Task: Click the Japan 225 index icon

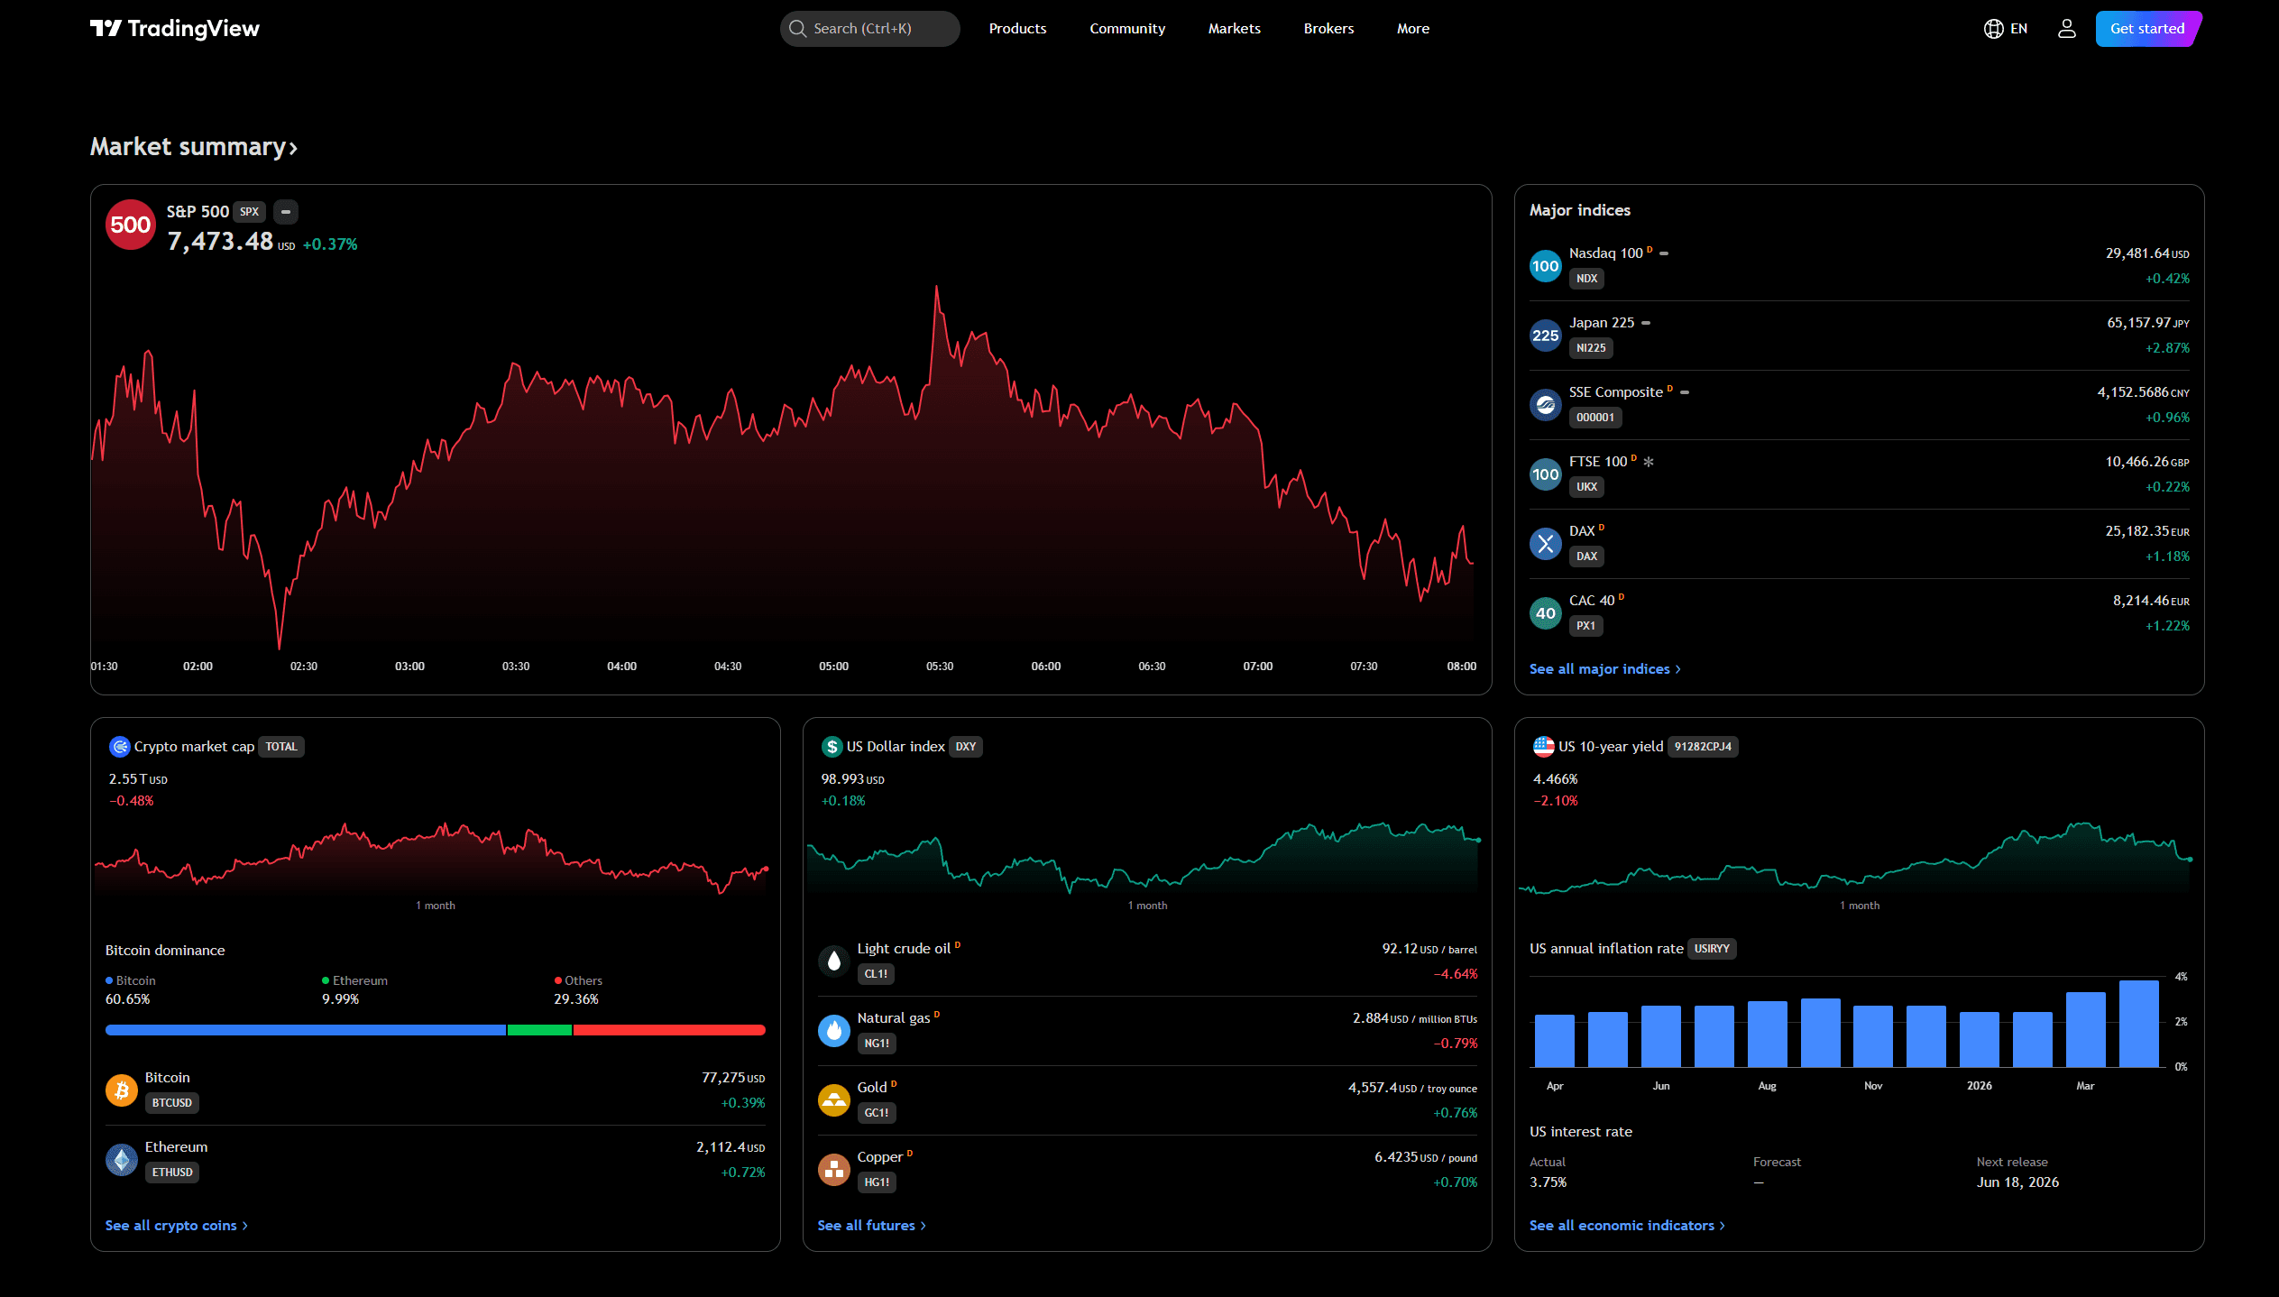Action: pyautogui.click(x=1545, y=336)
